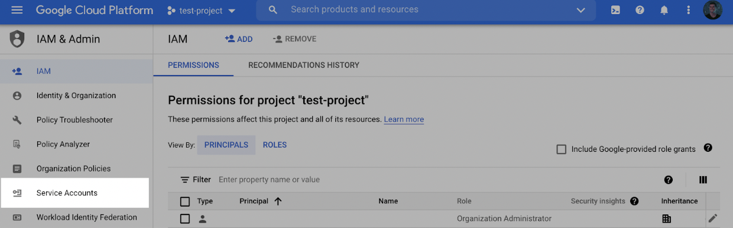Open the notifications bell

(664, 10)
